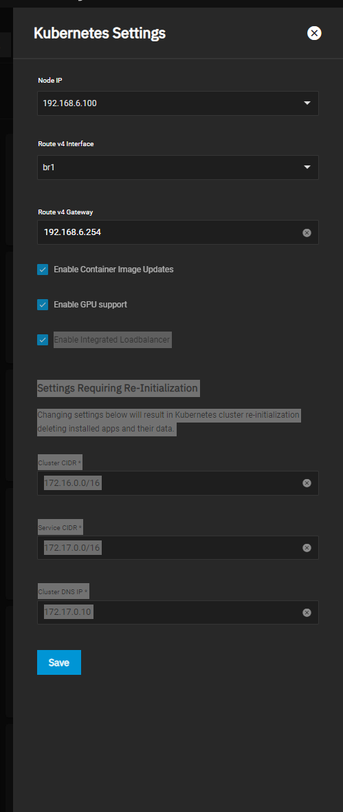The height and width of the screenshot is (812, 343).
Task: Clear the Service CIDR value
Action: pyautogui.click(x=307, y=548)
